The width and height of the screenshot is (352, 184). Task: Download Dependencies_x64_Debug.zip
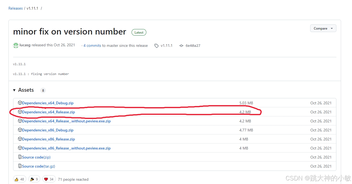pyautogui.click(x=48, y=103)
